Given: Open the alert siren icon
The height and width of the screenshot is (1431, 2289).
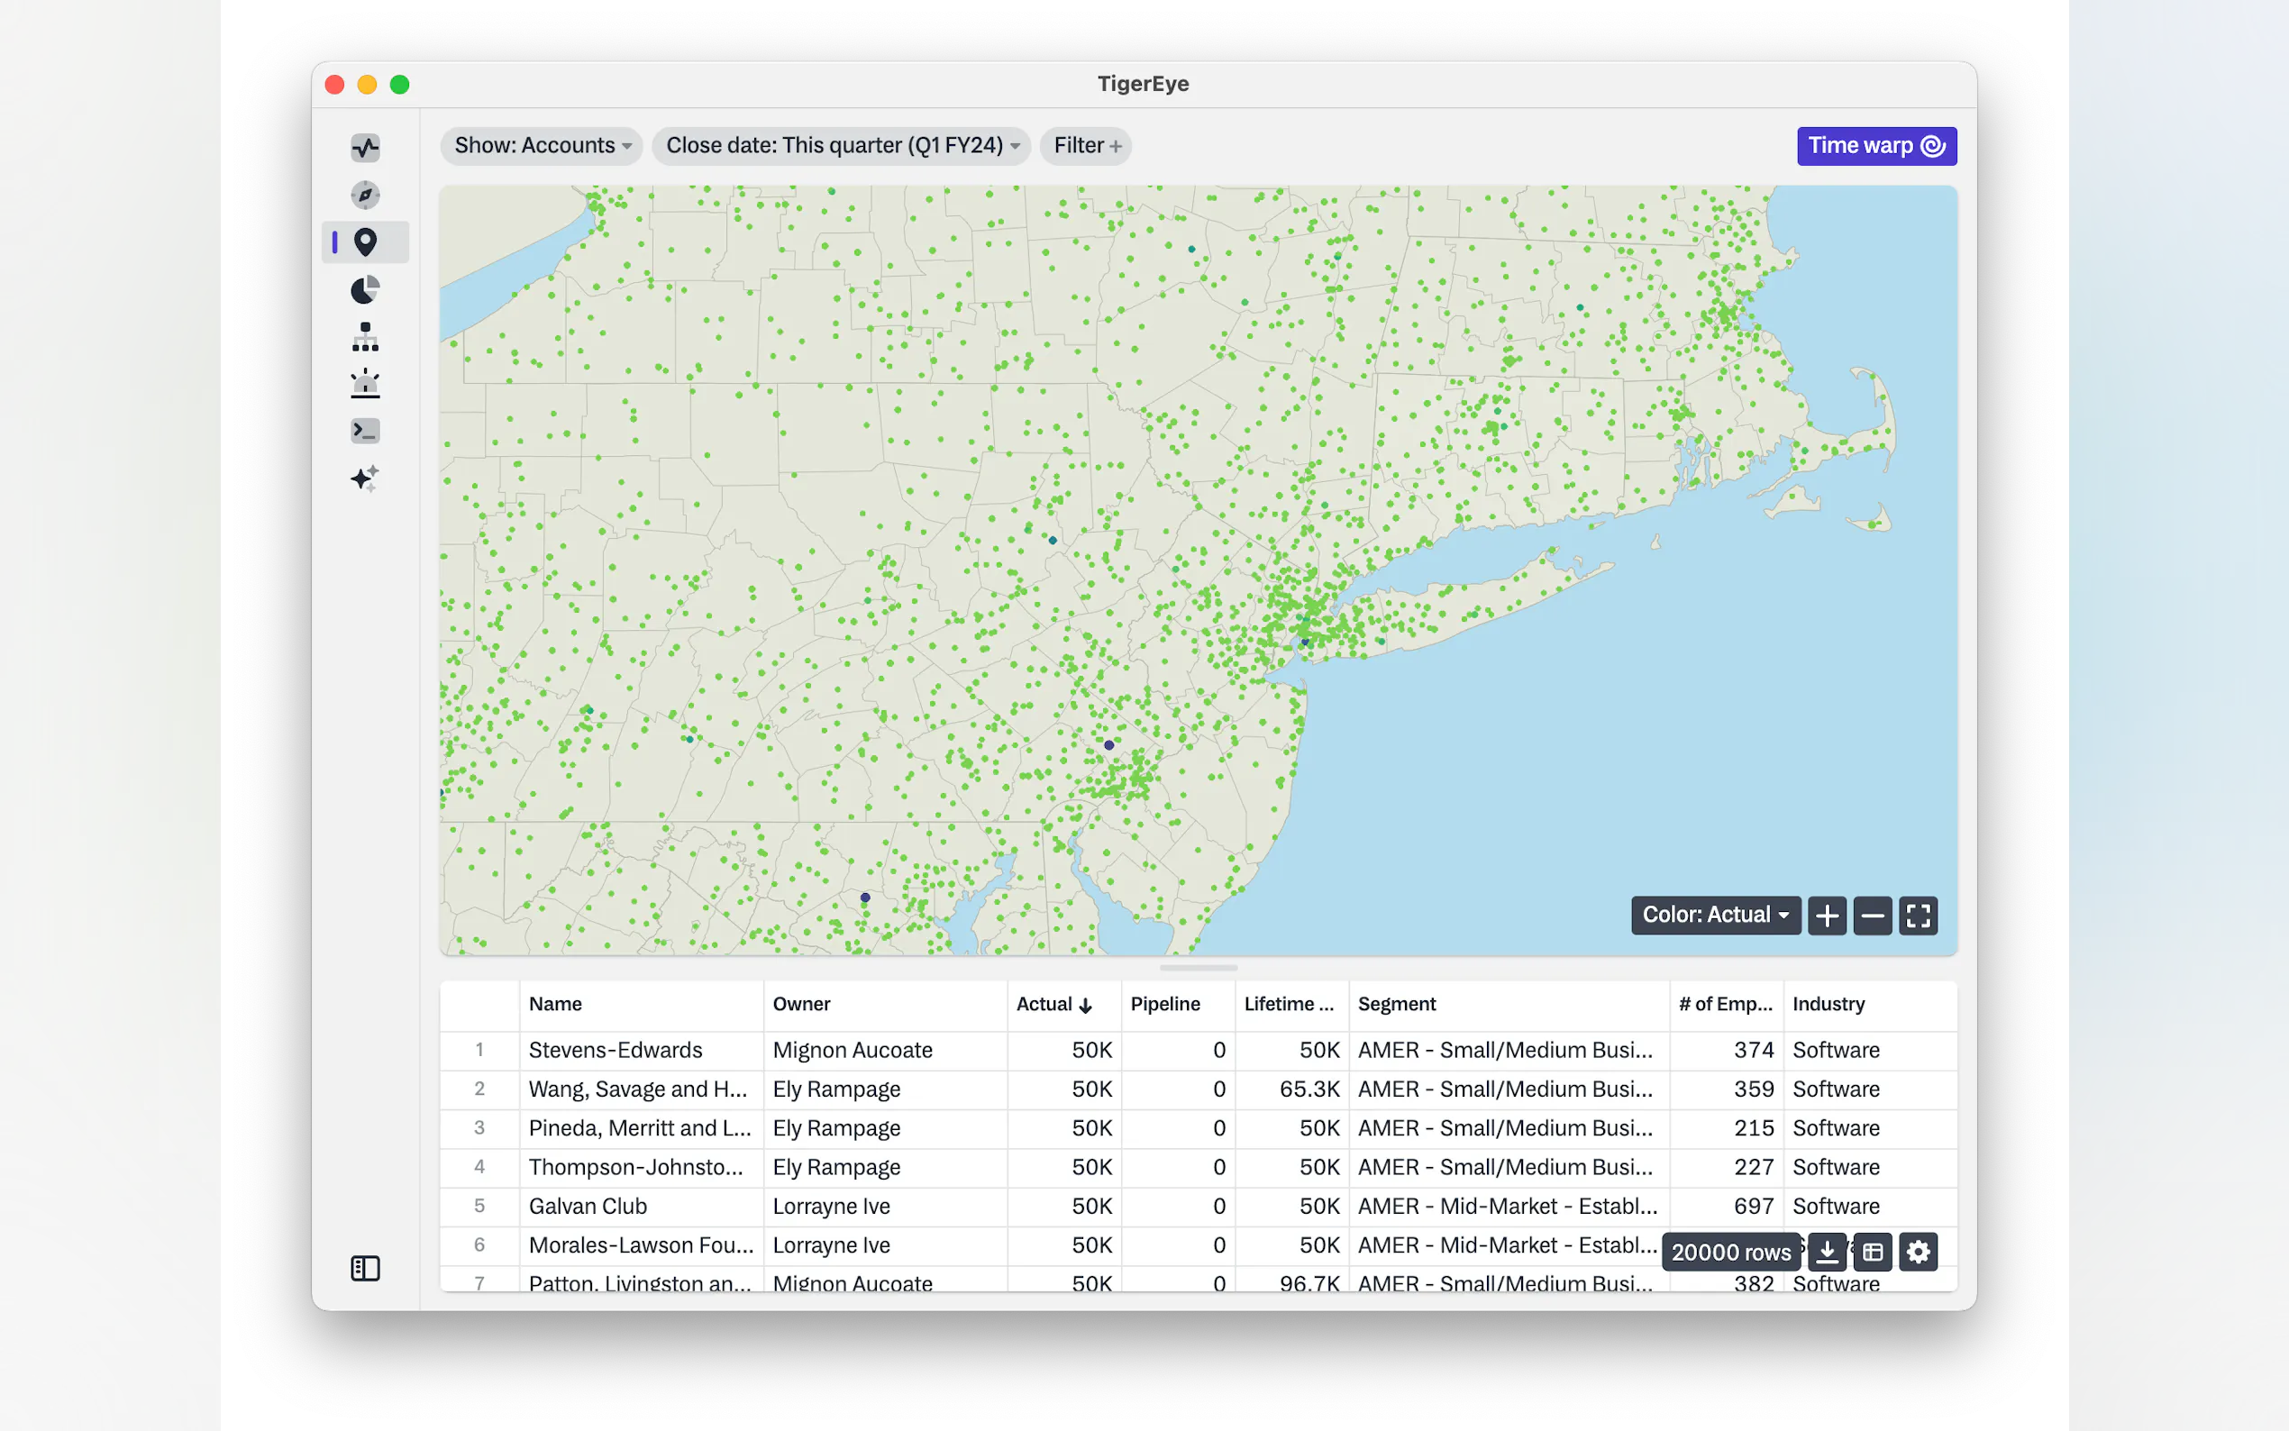Looking at the screenshot, I should point(365,383).
